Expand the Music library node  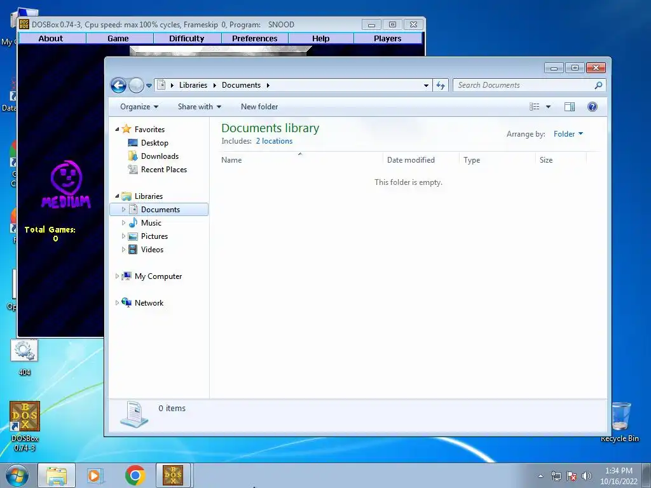[x=123, y=223]
